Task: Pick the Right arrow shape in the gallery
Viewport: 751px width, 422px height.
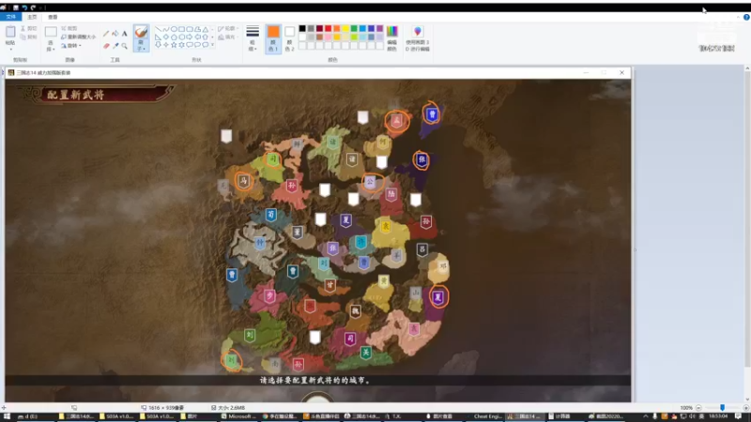Action: (x=190, y=37)
